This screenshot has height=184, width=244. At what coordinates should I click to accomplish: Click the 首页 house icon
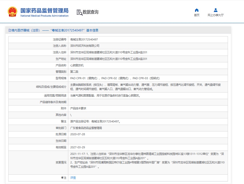point(197,10)
